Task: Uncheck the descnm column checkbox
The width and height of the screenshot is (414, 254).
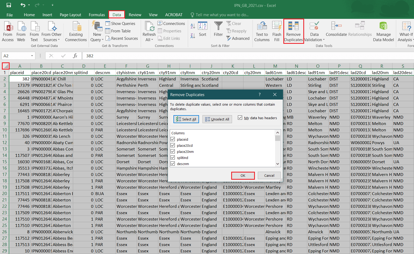Action: (x=173, y=163)
